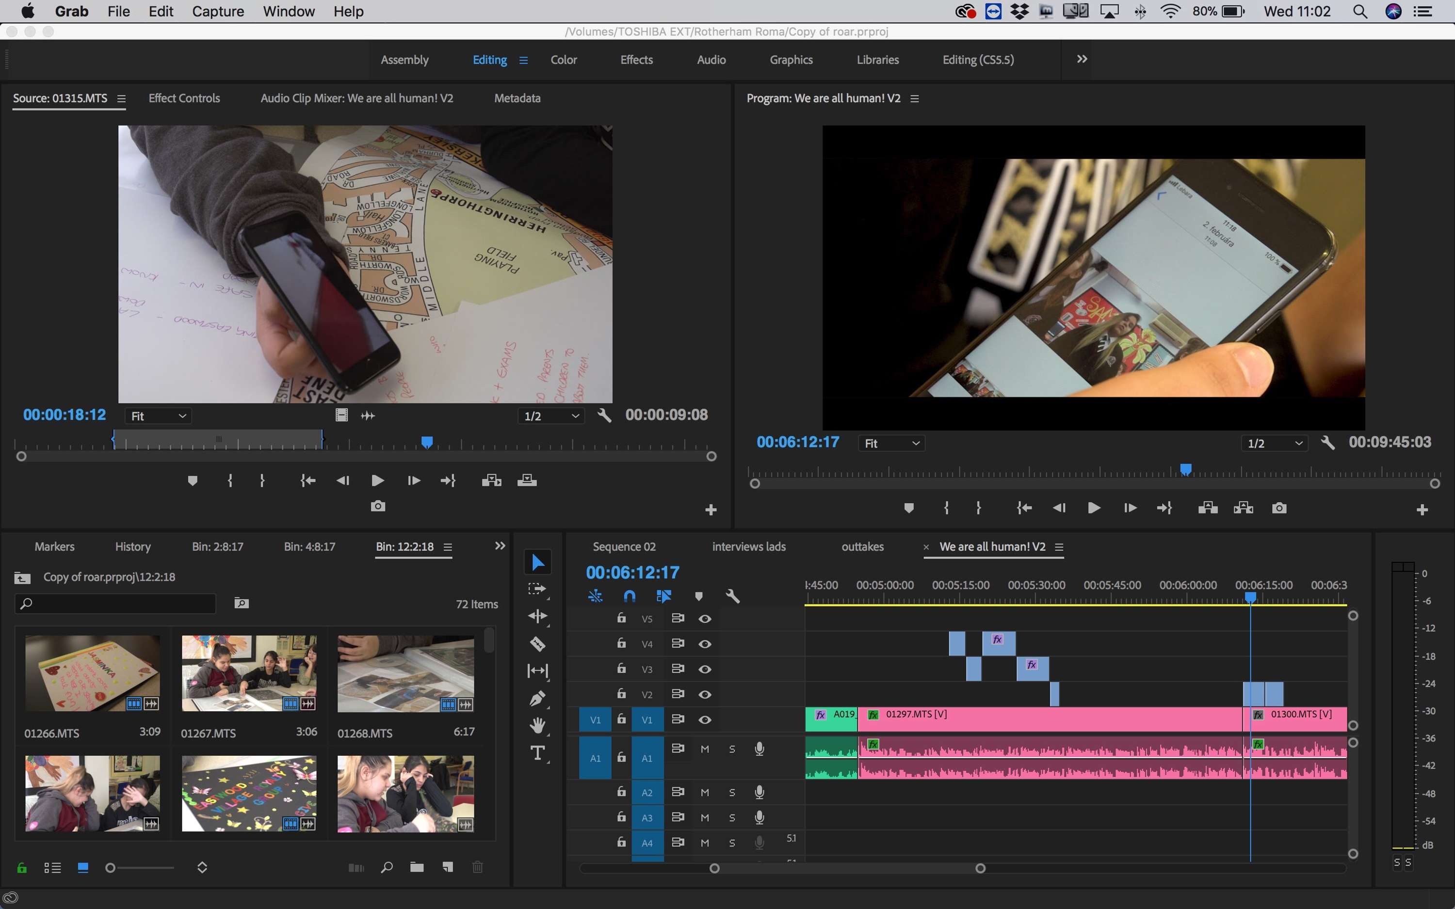Switch to Effects workspace
This screenshot has height=909, width=1455.
point(636,60)
